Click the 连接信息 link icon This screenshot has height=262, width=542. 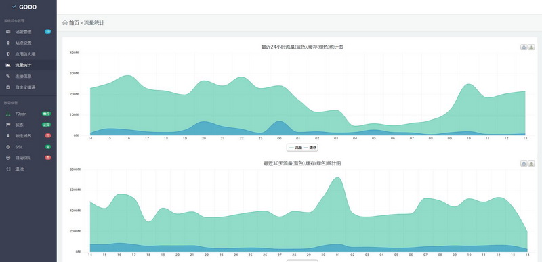pyautogui.click(x=8, y=76)
